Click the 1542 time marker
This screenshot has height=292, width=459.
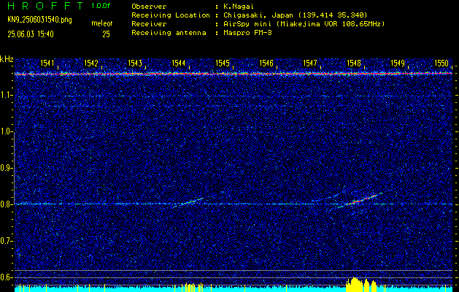coord(91,63)
